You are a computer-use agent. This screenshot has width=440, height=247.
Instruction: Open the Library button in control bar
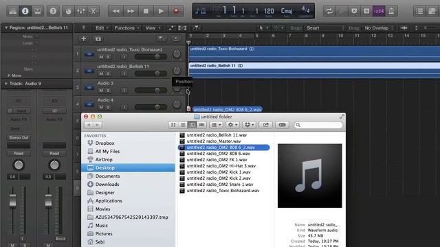(12, 11)
